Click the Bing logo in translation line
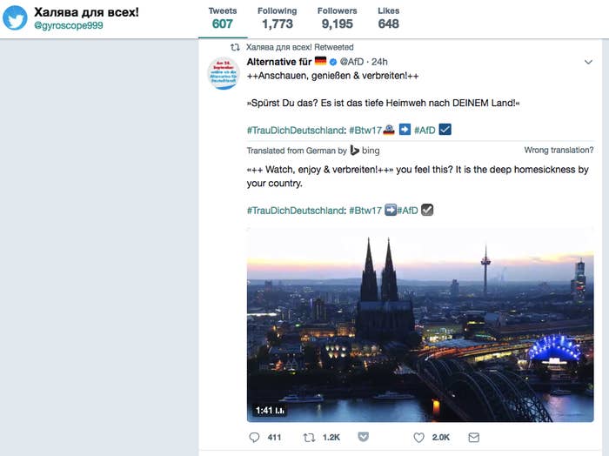Image resolution: width=609 pixels, height=456 pixels. pyautogui.click(x=365, y=151)
